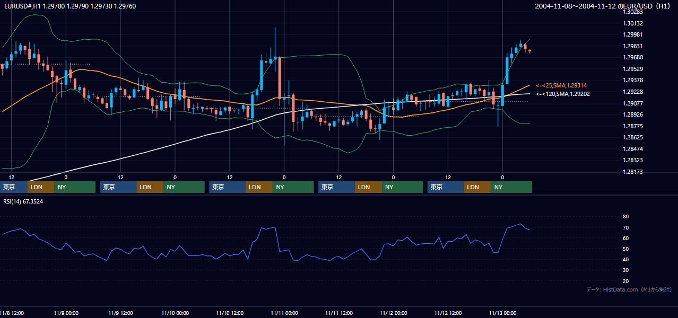Click price axis value 1.30283
The image size is (678, 318).
click(633, 12)
